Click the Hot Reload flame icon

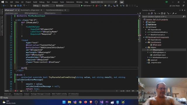[96, 6]
